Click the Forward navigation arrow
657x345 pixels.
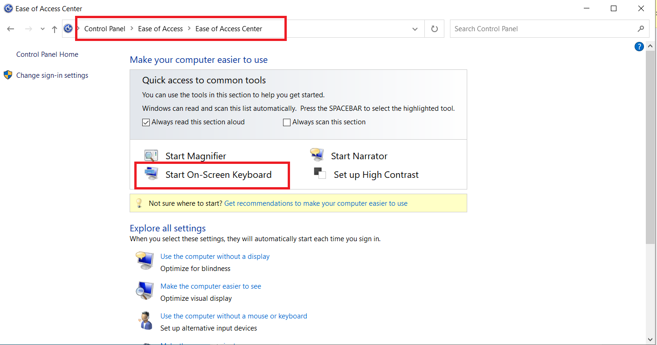tap(28, 29)
